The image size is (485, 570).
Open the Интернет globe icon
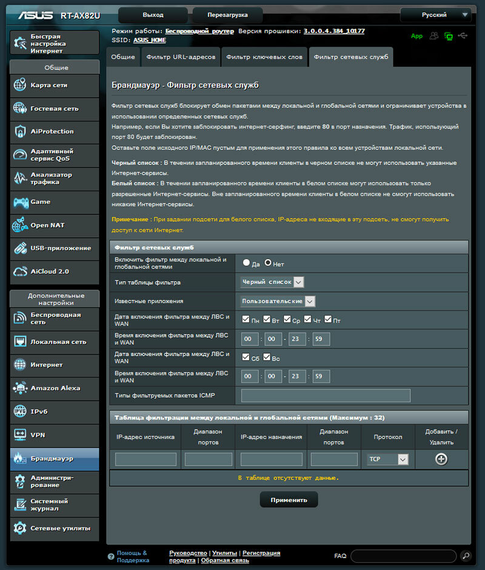coord(20,365)
